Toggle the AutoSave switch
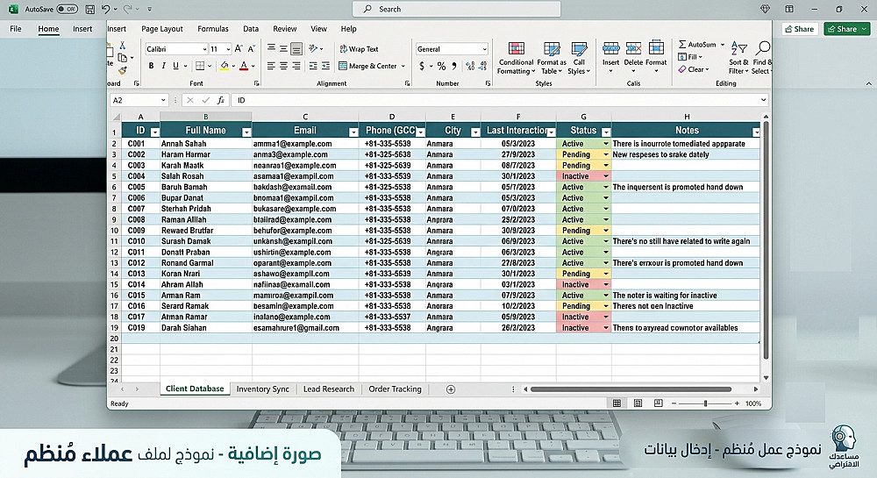Image resolution: width=877 pixels, height=478 pixels. (x=68, y=9)
